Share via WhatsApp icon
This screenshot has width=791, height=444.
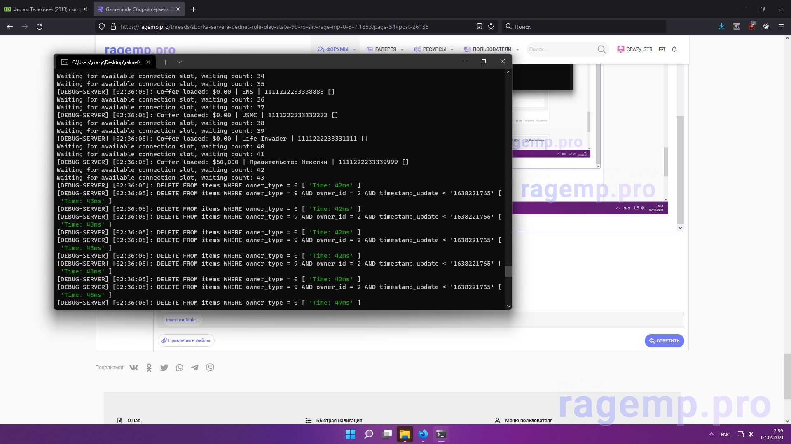tap(180, 368)
